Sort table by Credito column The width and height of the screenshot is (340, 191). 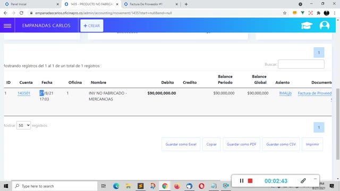pos(190,83)
